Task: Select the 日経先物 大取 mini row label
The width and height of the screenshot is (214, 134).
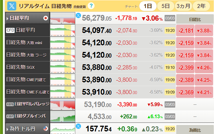Action: (x=24, y=42)
